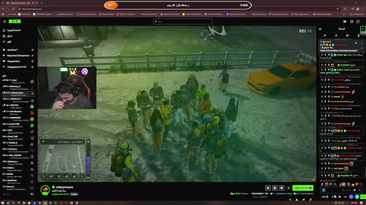Image resolution: width=366 pixels, height=205 pixels.
Task: Click the GIF button below chat input
Action: click(357, 197)
